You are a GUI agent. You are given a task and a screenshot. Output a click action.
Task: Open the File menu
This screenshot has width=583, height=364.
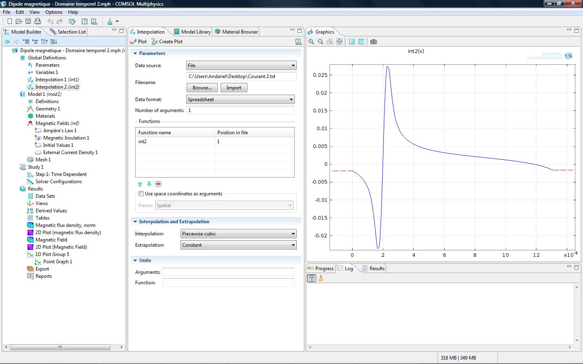pyautogui.click(x=6, y=12)
